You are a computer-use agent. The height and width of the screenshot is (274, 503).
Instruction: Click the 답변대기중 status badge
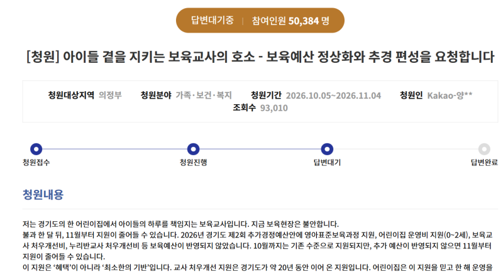(213, 21)
